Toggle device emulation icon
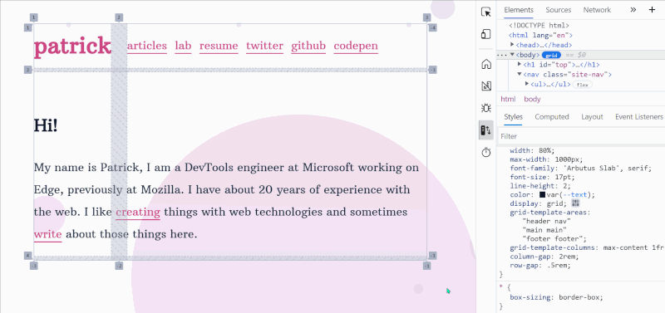The image size is (665, 313). [486, 34]
